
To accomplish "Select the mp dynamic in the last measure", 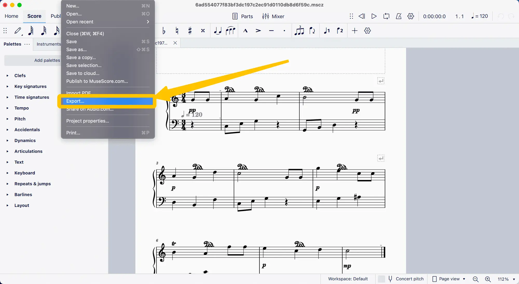I will point(347,266).
